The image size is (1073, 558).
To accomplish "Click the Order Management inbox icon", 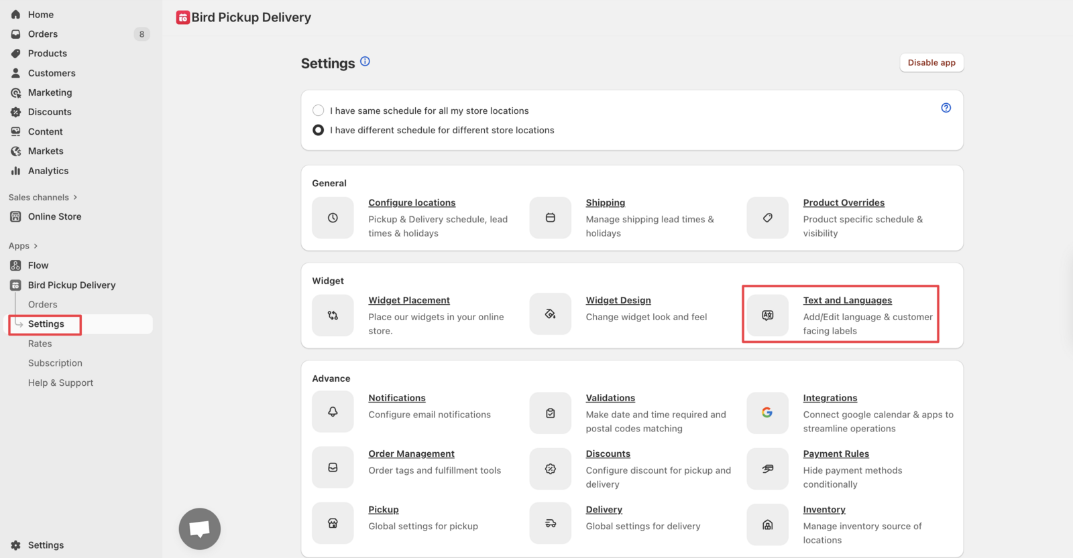I will 333,468.
